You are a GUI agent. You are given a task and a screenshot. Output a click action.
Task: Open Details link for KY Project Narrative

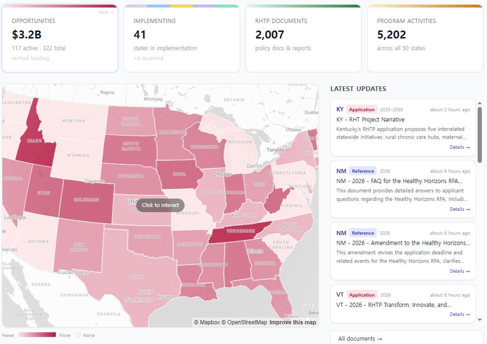460,147
